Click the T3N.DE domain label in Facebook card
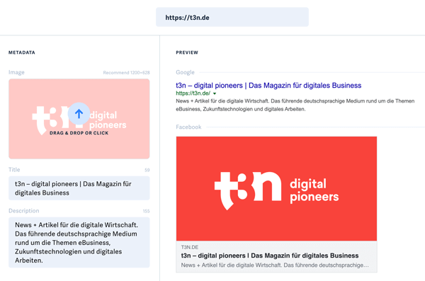Viewport: 425px width, 281px height. click(190, 247)
